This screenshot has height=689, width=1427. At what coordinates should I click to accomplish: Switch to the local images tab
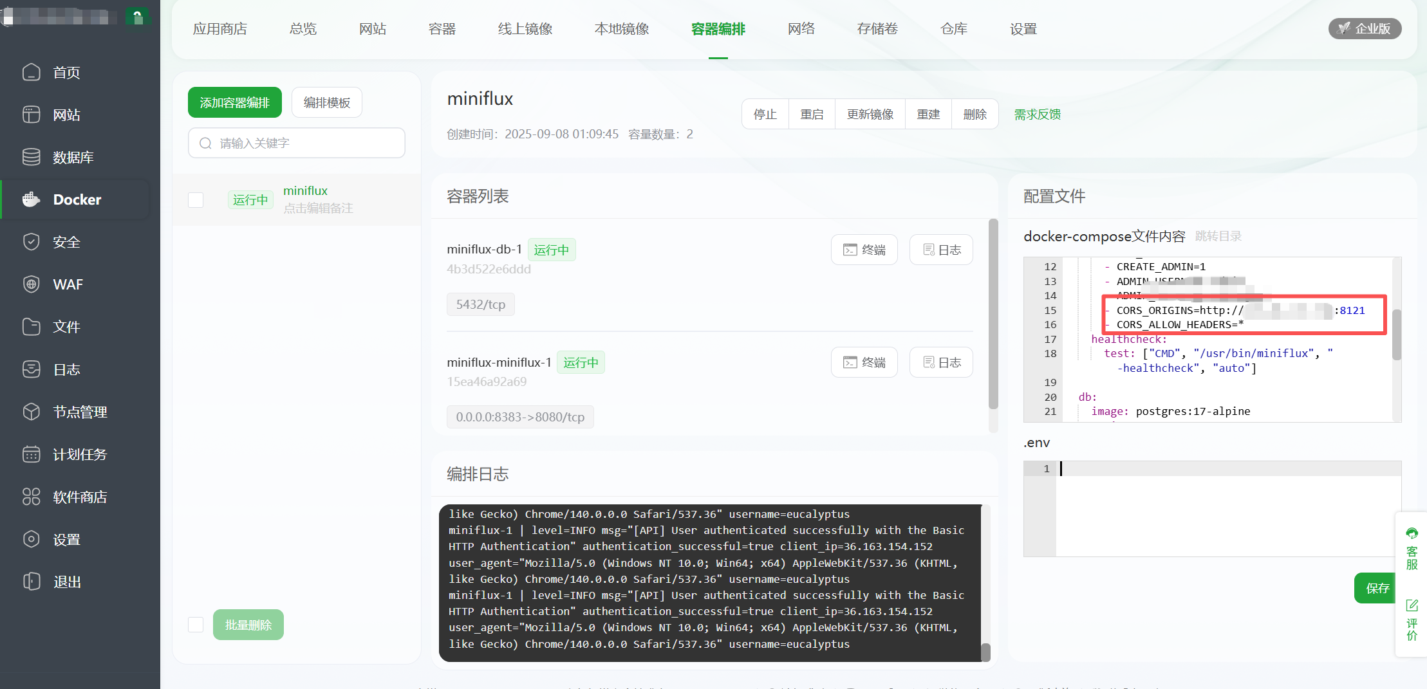point(621,29)
